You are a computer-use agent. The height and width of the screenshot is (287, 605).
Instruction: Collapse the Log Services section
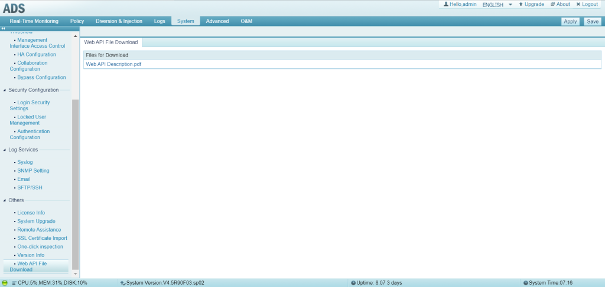(5, 150)
